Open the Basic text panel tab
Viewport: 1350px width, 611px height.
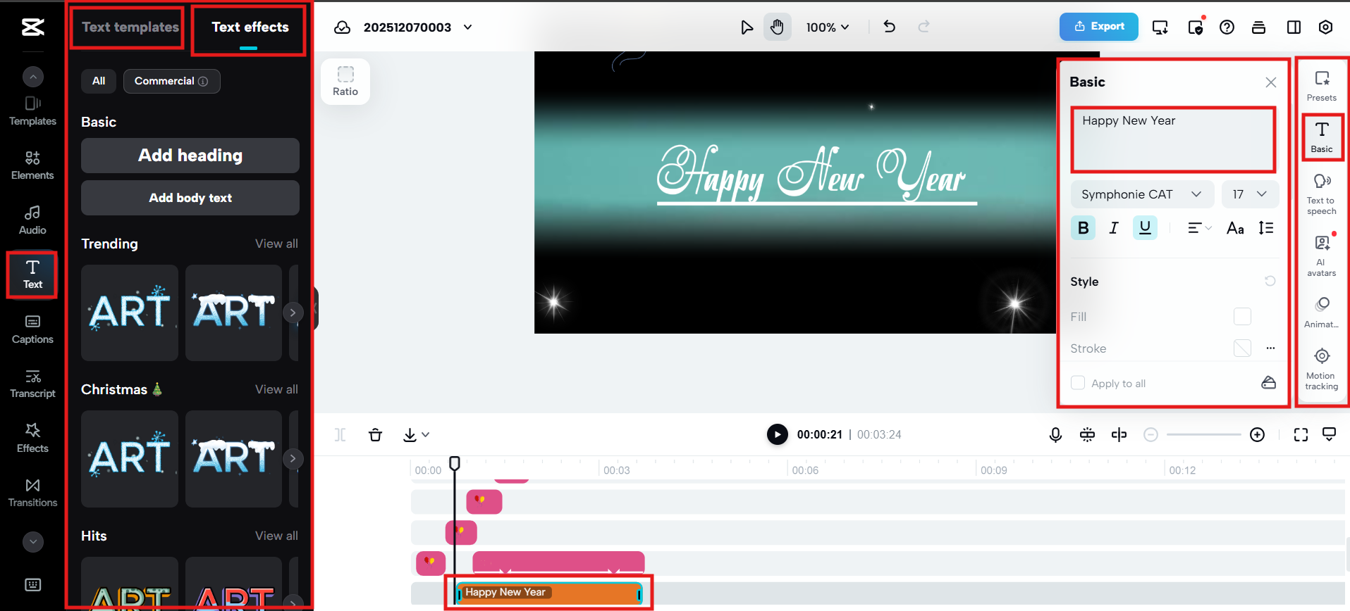1322,137
